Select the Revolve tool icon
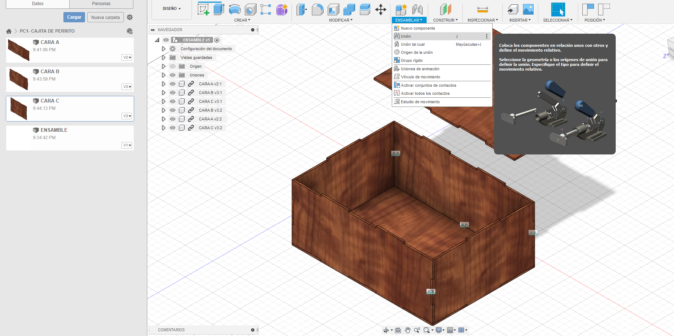 pos(235,10)
